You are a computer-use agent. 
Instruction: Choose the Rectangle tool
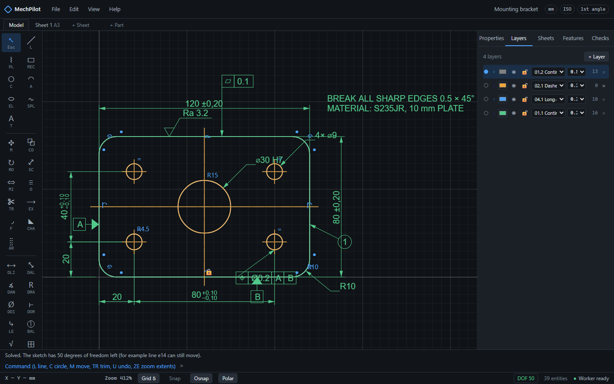[x=31, y=62]
